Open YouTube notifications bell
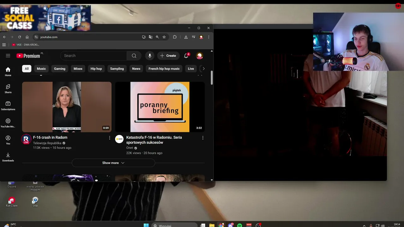Image resolution: width=404 pixels, height=227 pixels. tap(186, 55)
